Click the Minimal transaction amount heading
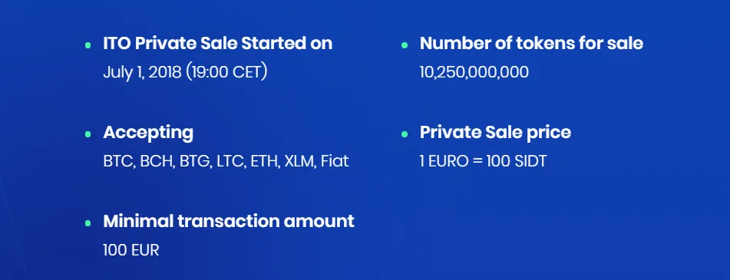 (229, 221)
